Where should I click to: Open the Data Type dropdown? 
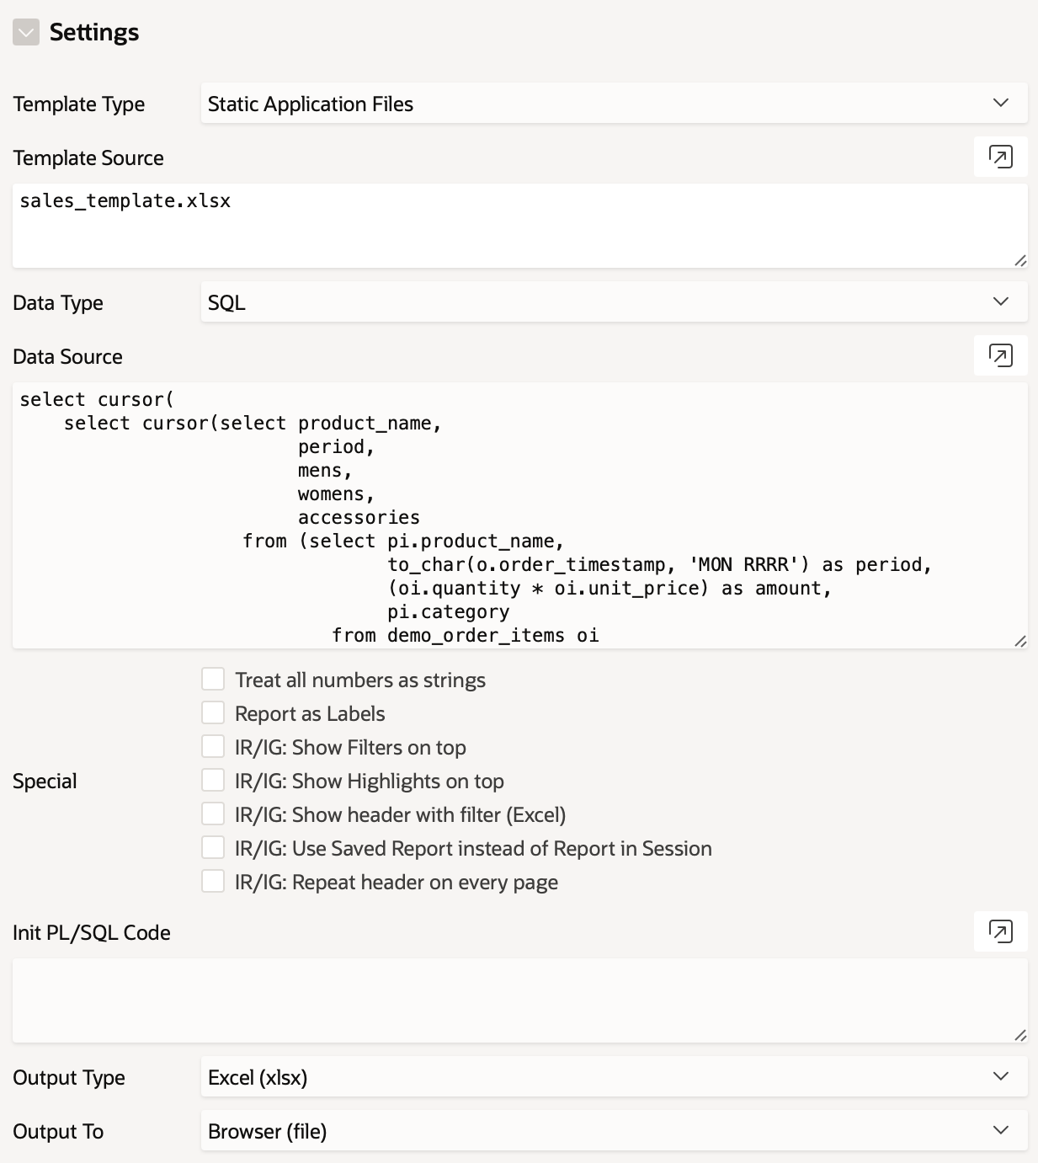[x=614, y=302]
